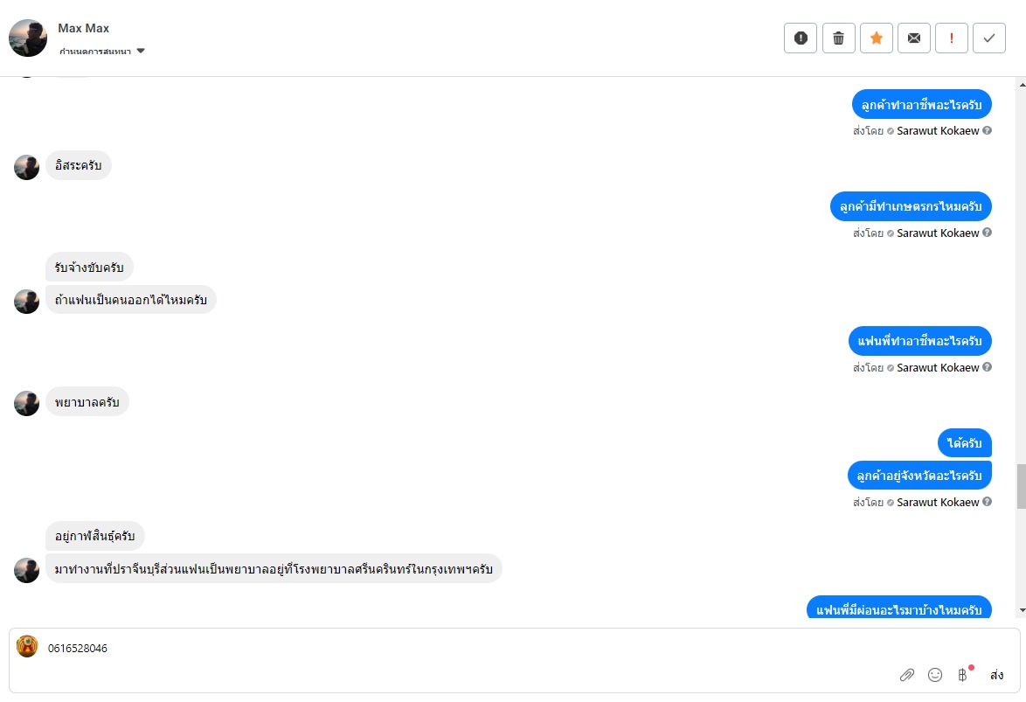The image size is (1026, 702).
Task: Click the spam report exclamation circle icon
Action: coord(801,38)
